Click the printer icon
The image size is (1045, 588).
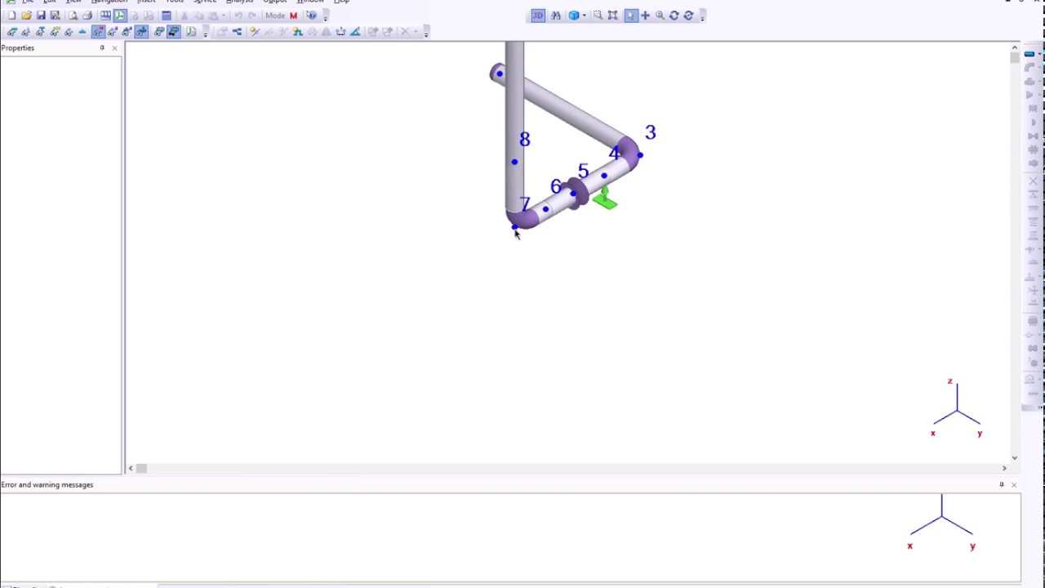click(x=87, y=16)
